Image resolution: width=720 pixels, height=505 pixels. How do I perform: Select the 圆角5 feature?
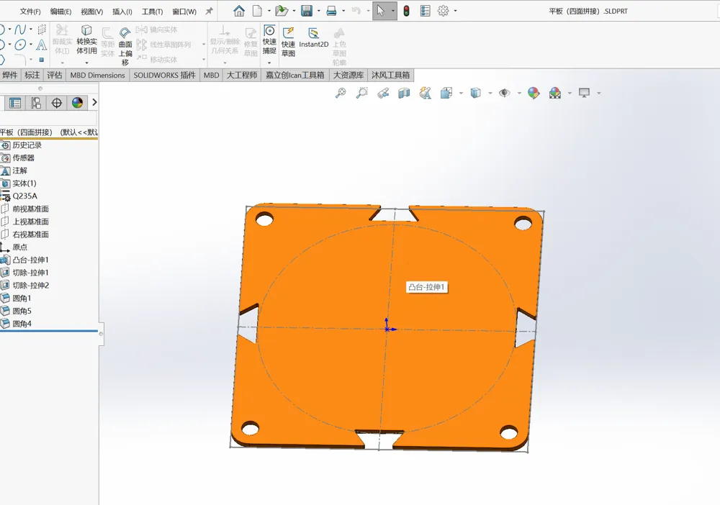[x=22, y=311]
